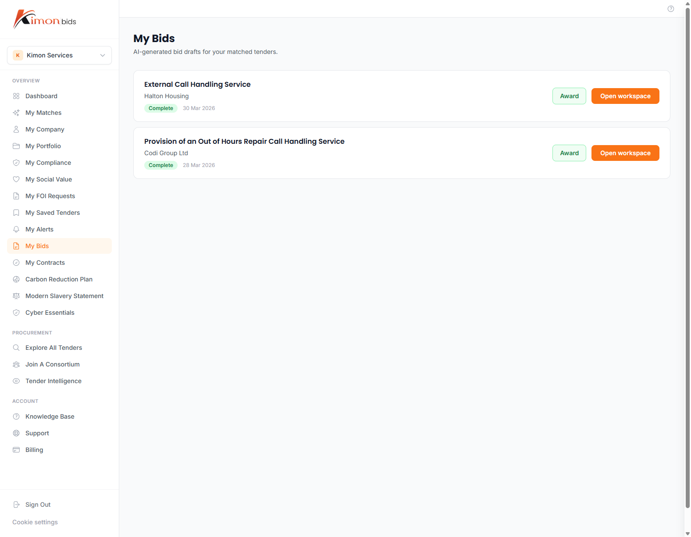Expand the Kimon Services company switcher
Viewport: 691px width, 537px height.
click(60, 55)
